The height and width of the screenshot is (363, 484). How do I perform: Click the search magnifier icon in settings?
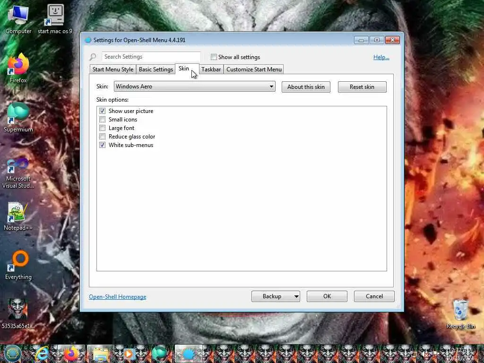(93, 57)
